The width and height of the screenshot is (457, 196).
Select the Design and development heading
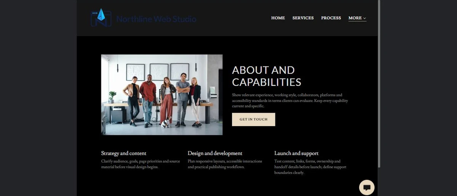click(x=215, y=153)
